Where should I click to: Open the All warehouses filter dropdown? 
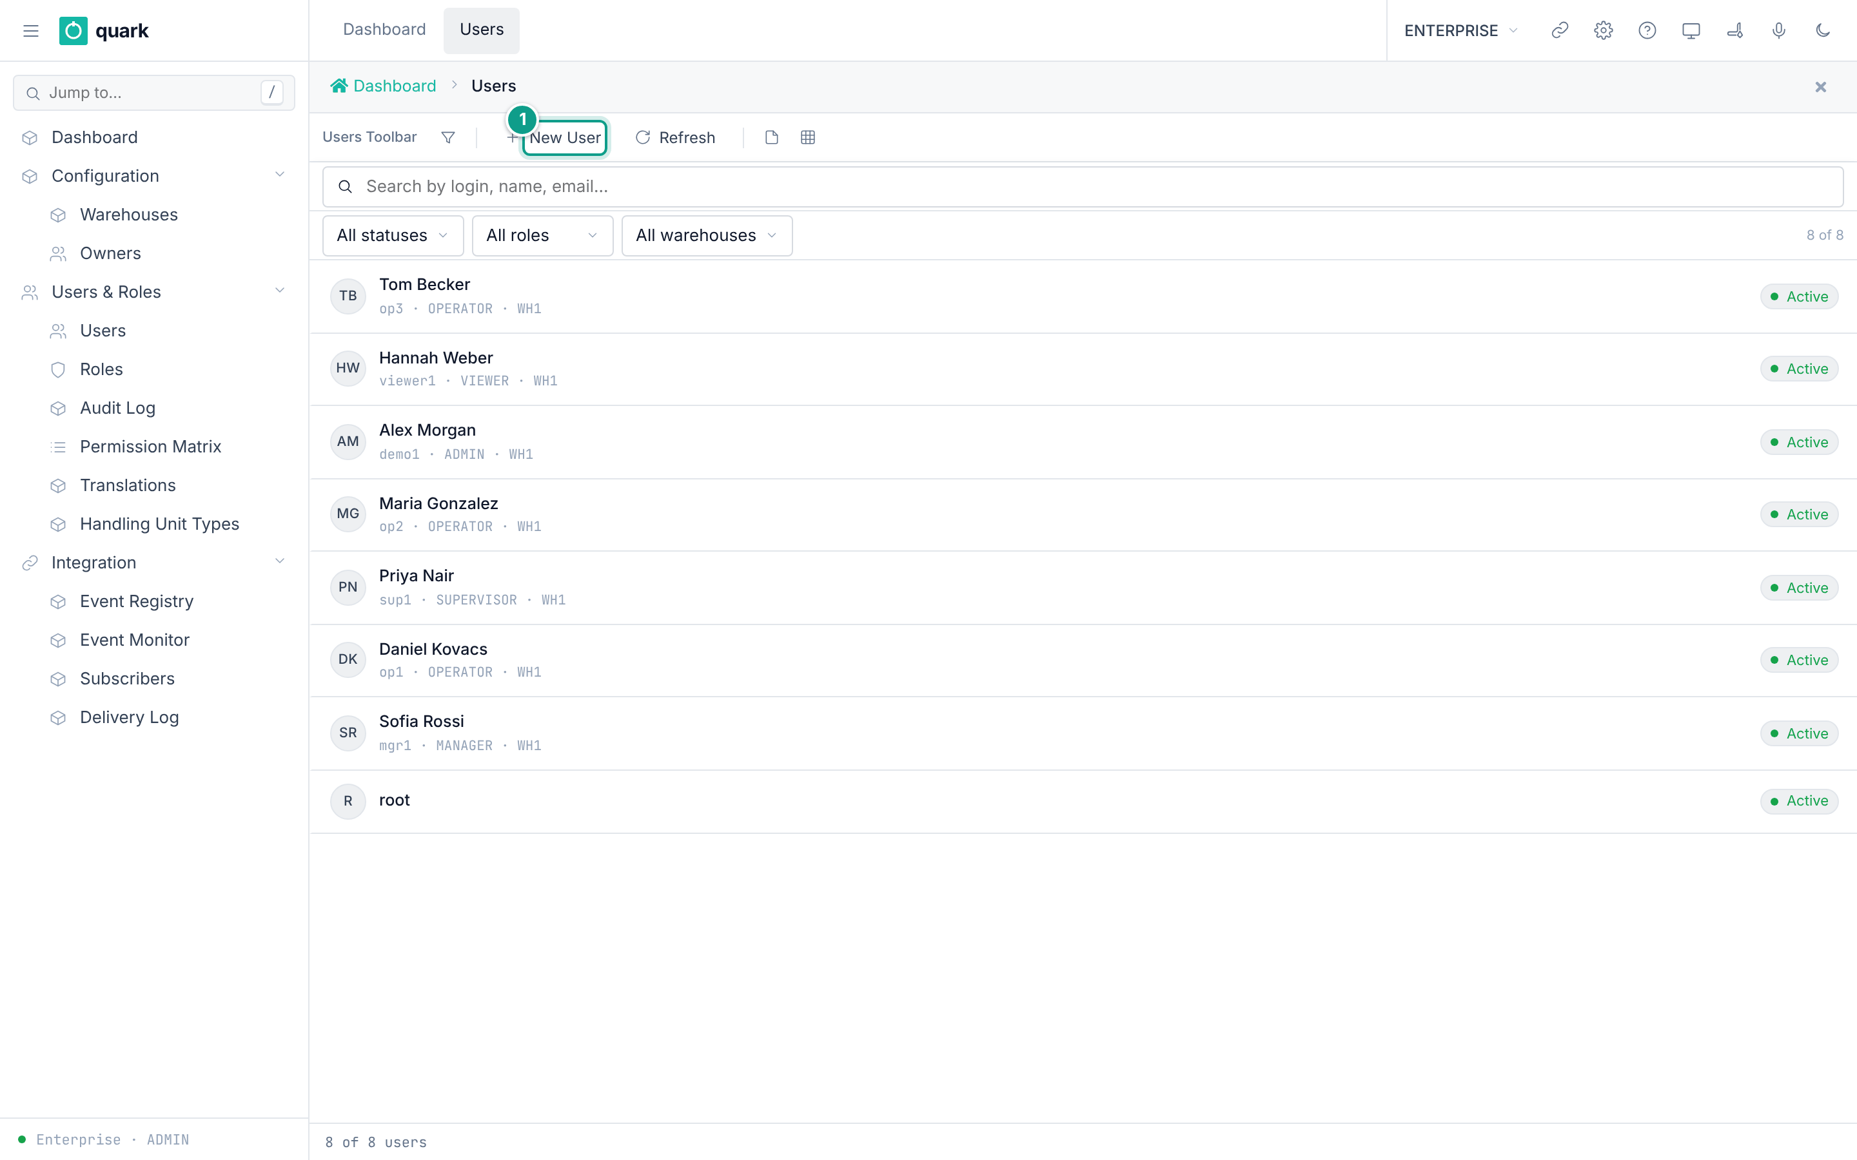coord(707,235)
